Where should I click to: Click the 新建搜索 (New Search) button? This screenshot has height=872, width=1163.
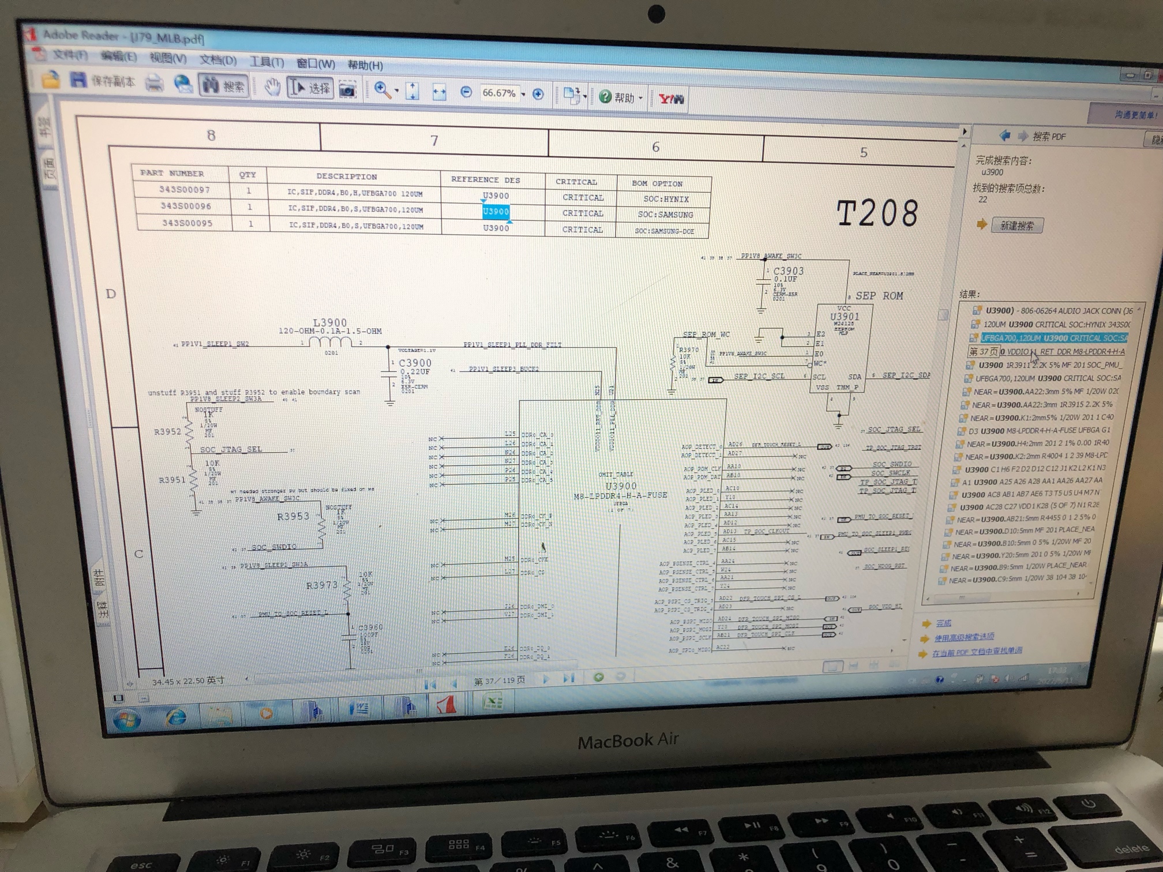[x=1017, y=225]
